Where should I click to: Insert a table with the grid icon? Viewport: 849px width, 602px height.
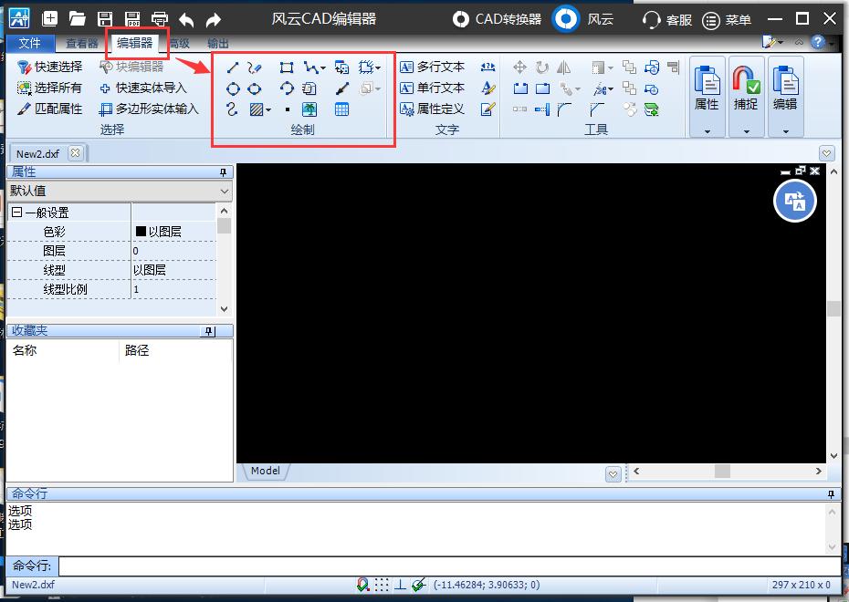coord(341,109)
